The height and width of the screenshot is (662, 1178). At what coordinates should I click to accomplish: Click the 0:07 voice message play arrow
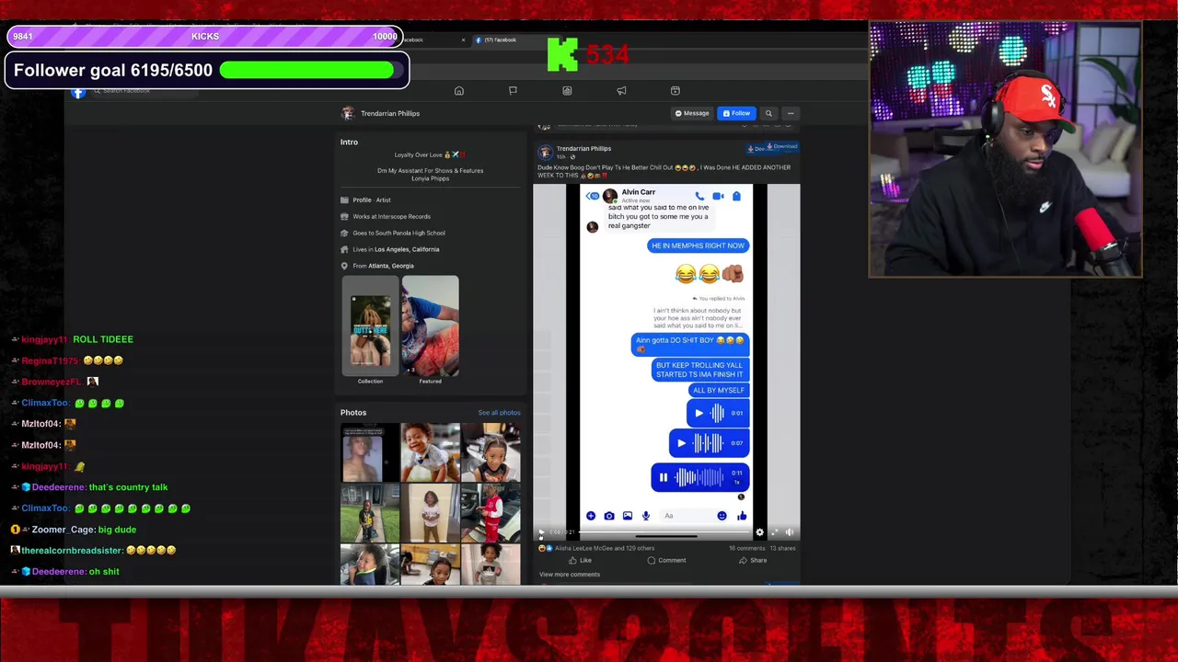coord(681,443)
